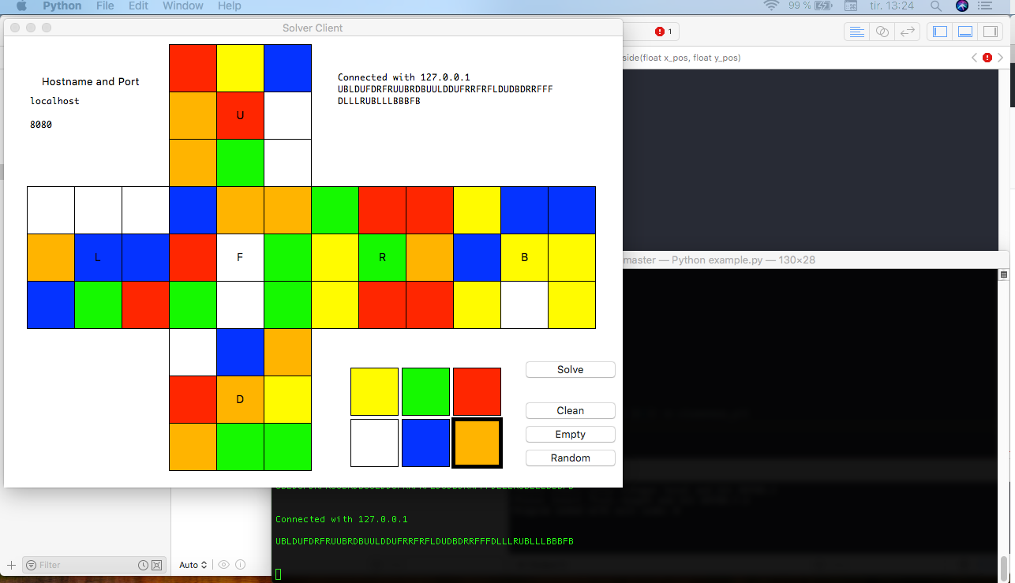The width and height of the screenshot is (1015, 583).
Task: Click the red error icon in jump bar
Action: click(x=987, y=58)
